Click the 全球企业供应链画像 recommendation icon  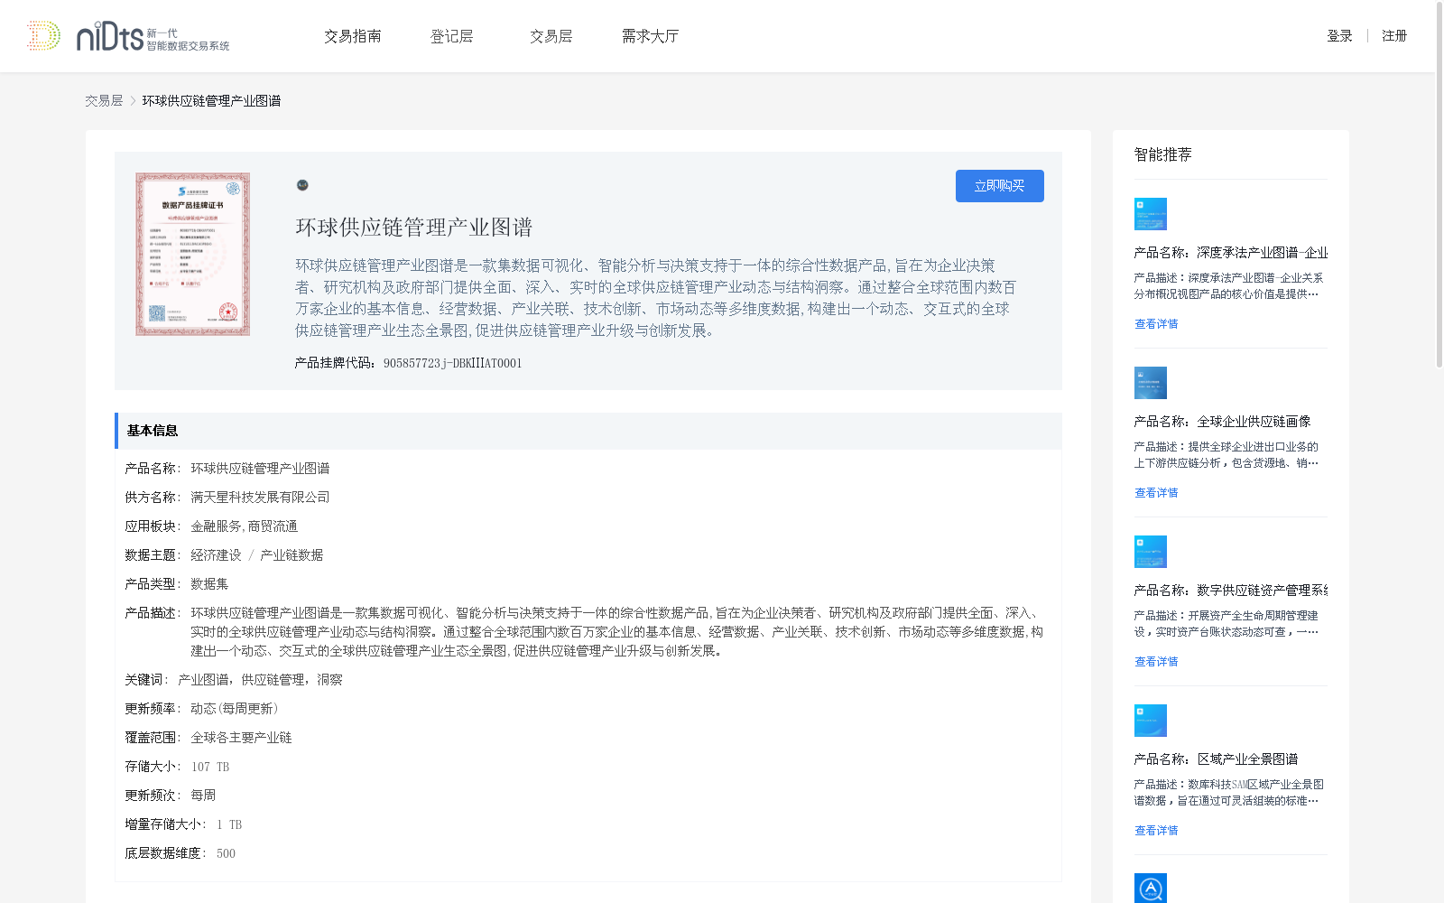[x=1151, y=383]
